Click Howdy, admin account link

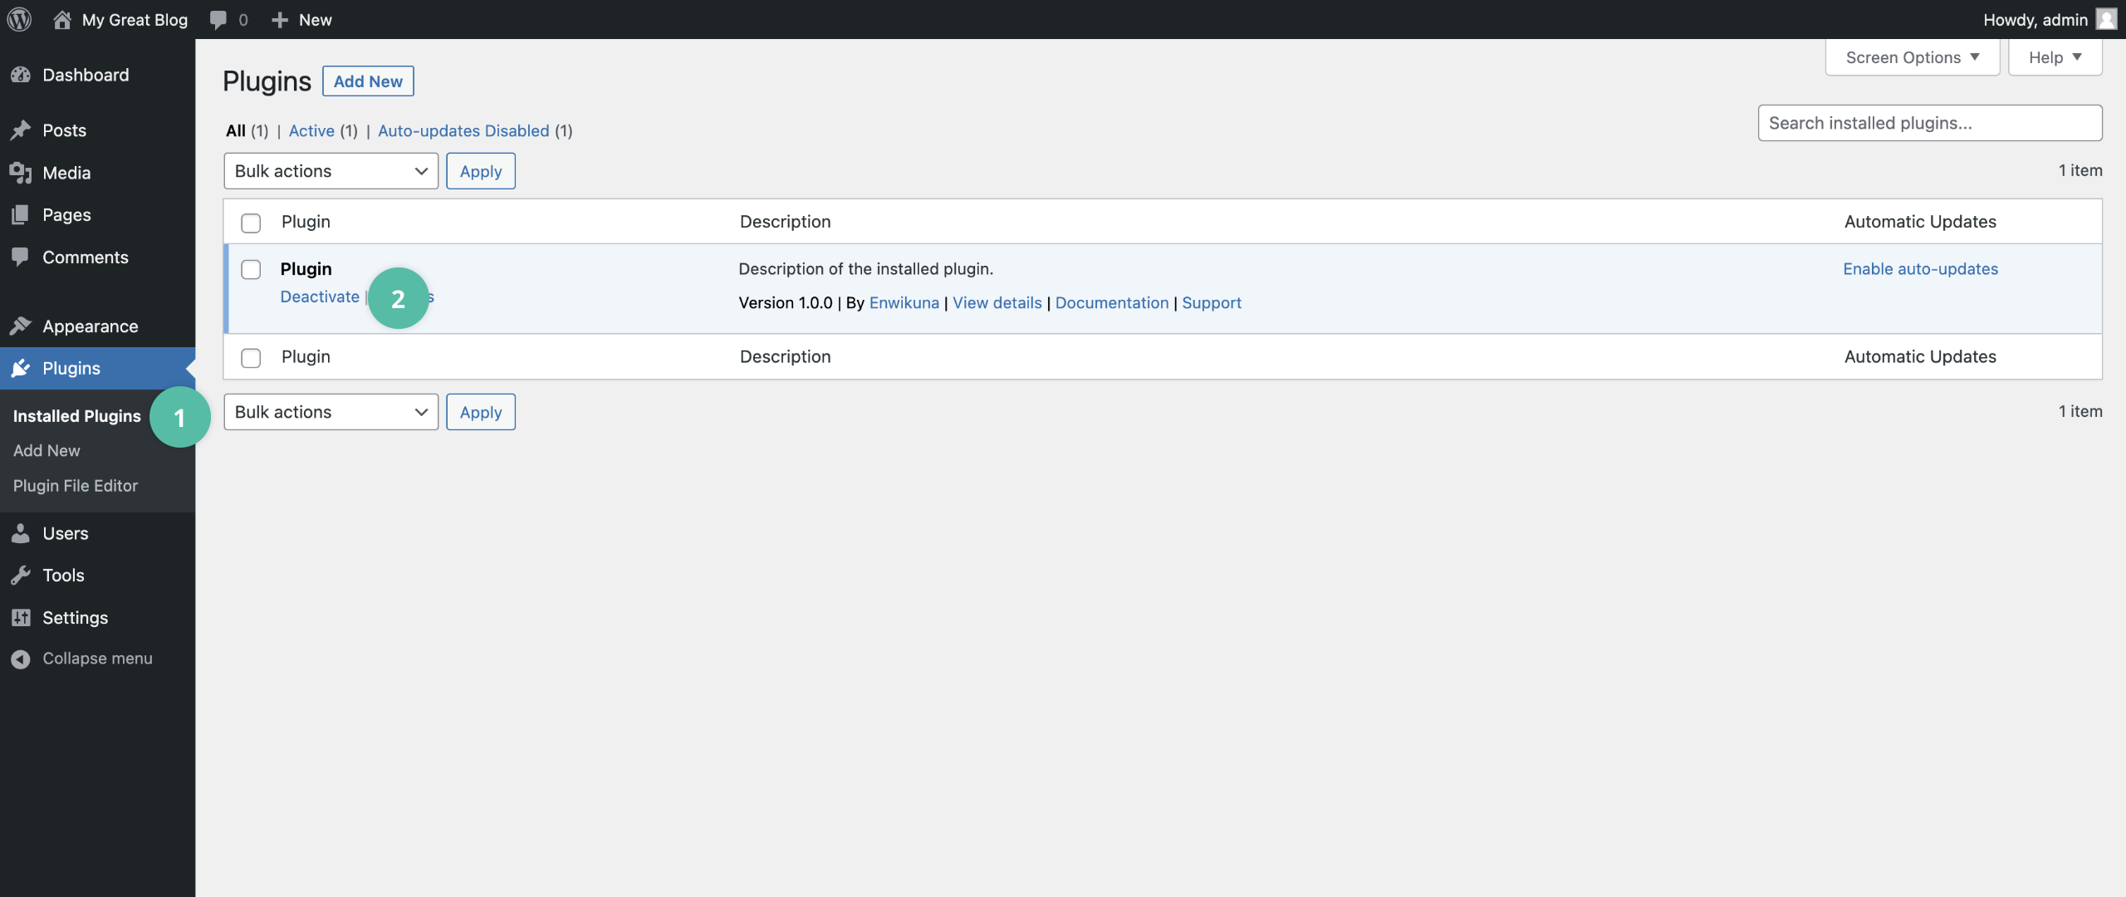tap(2035, 20)
